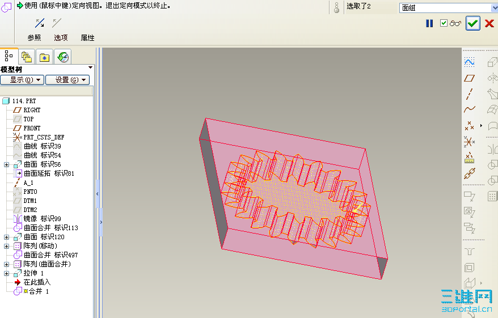Flip the first quilt side arrow (blue)

coord(40,23)
